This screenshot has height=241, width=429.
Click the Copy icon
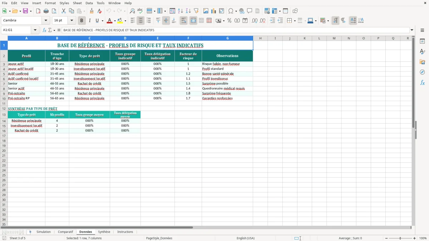(x=71, y=11)
